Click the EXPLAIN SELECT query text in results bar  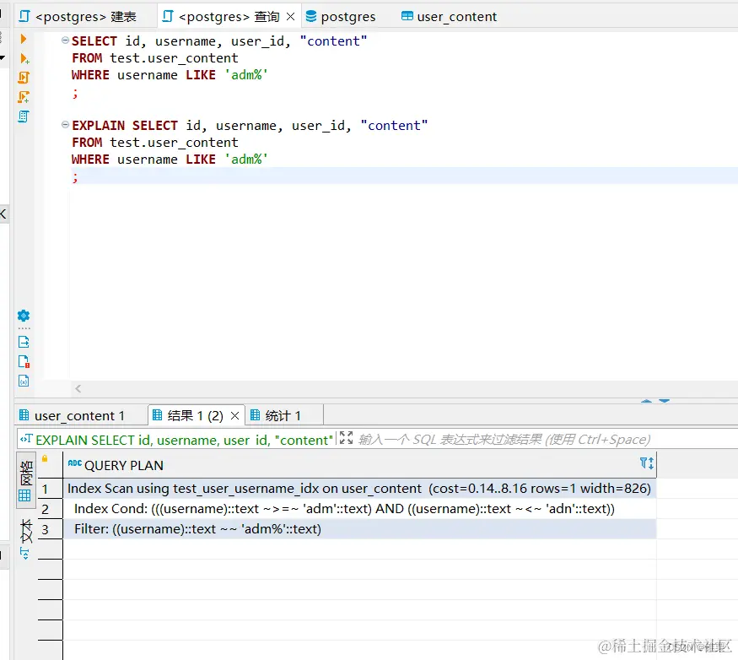coord(184,440)
